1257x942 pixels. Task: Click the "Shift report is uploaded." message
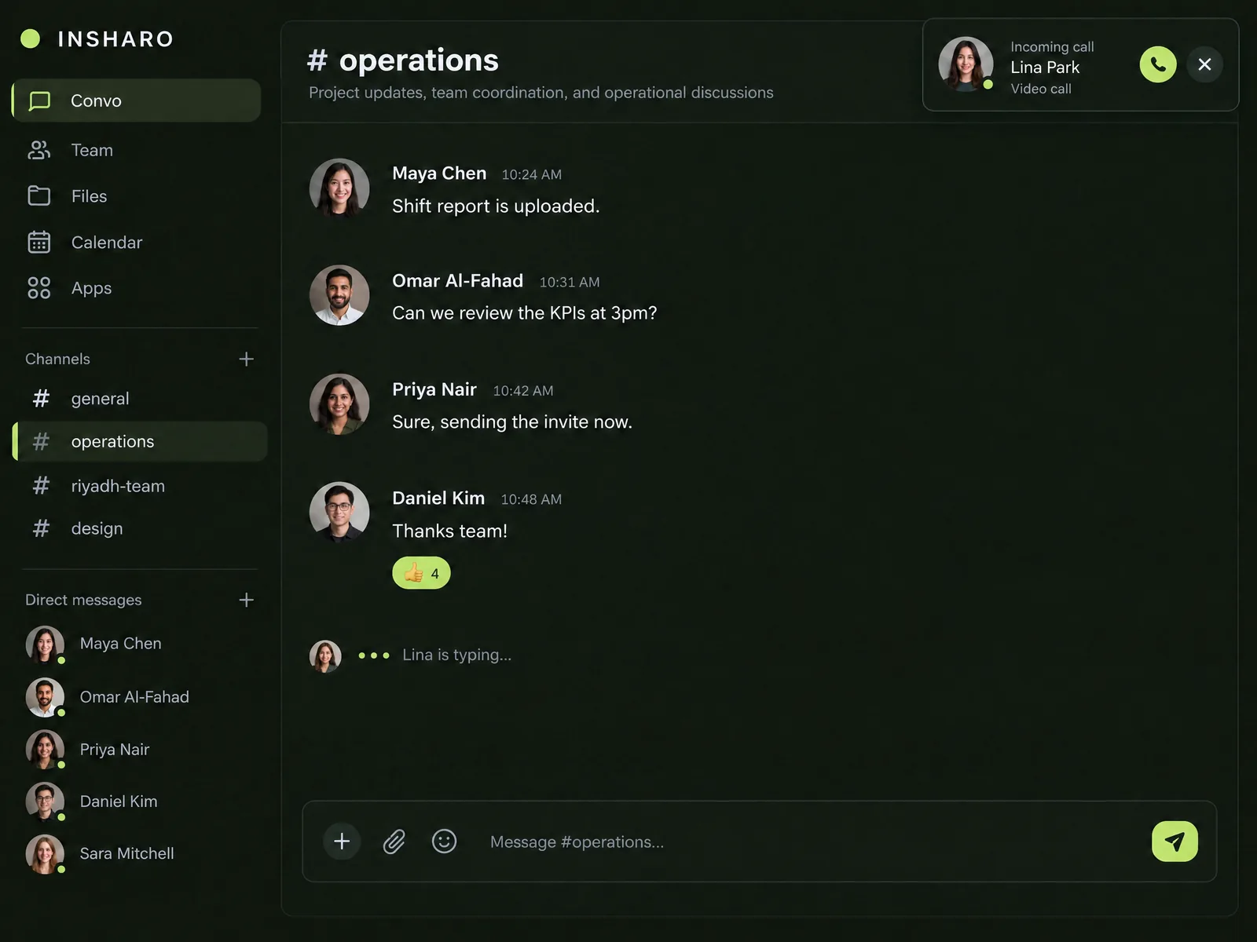click(x=496, y=206)
